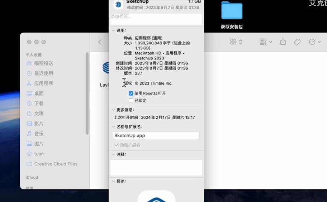Screen dimensions: 327x202
Task: Collapse the 通用 section
Action: pos(113,30)
